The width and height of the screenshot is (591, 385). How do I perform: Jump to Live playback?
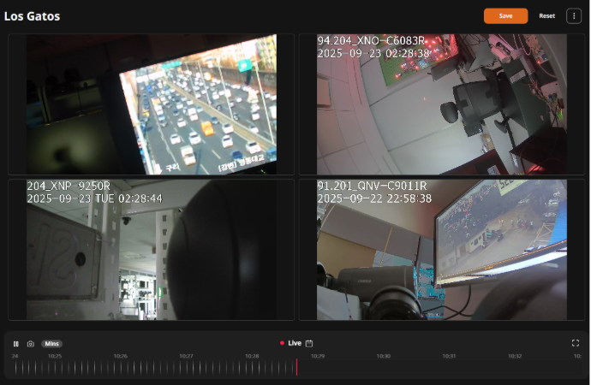click(291, 343)
